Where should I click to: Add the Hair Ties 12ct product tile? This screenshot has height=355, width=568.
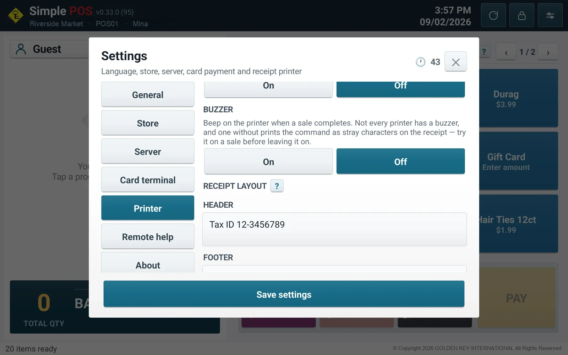518,224
